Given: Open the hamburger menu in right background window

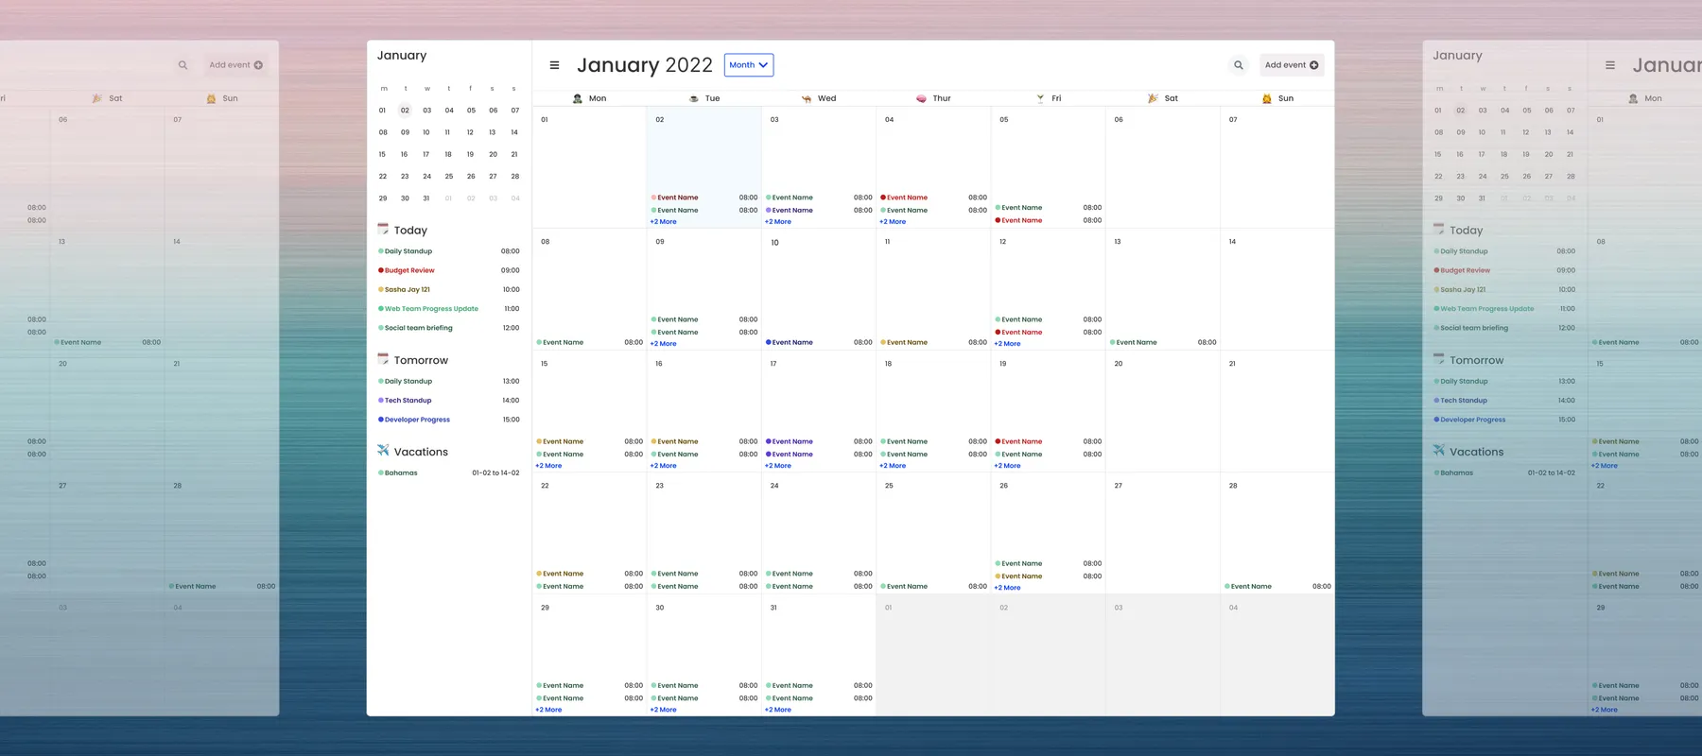Looking at the screenshot, I should click(x=1610, y=65).
